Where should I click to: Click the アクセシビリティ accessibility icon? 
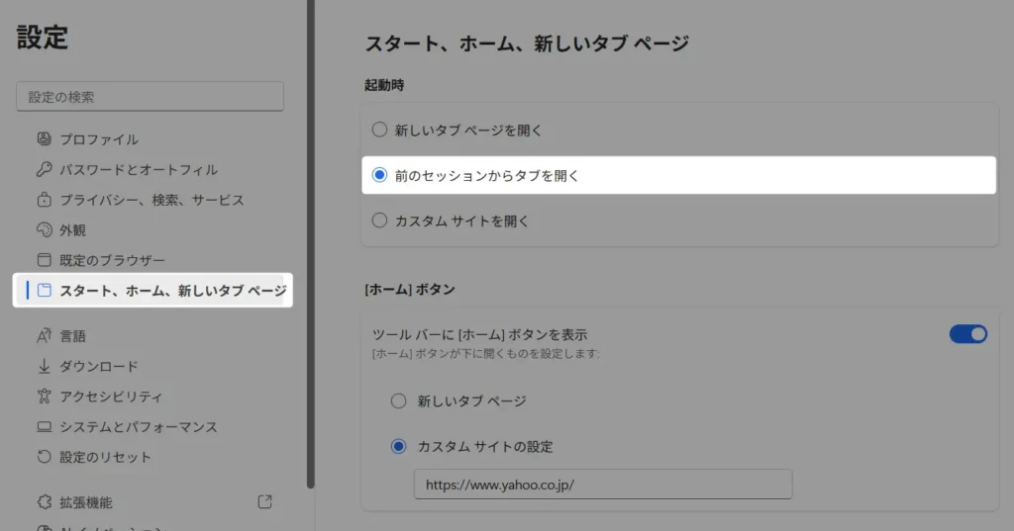pyautogui.click(x=44, y=397)
